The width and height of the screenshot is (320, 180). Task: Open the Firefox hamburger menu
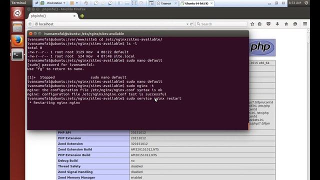[305, 24]
